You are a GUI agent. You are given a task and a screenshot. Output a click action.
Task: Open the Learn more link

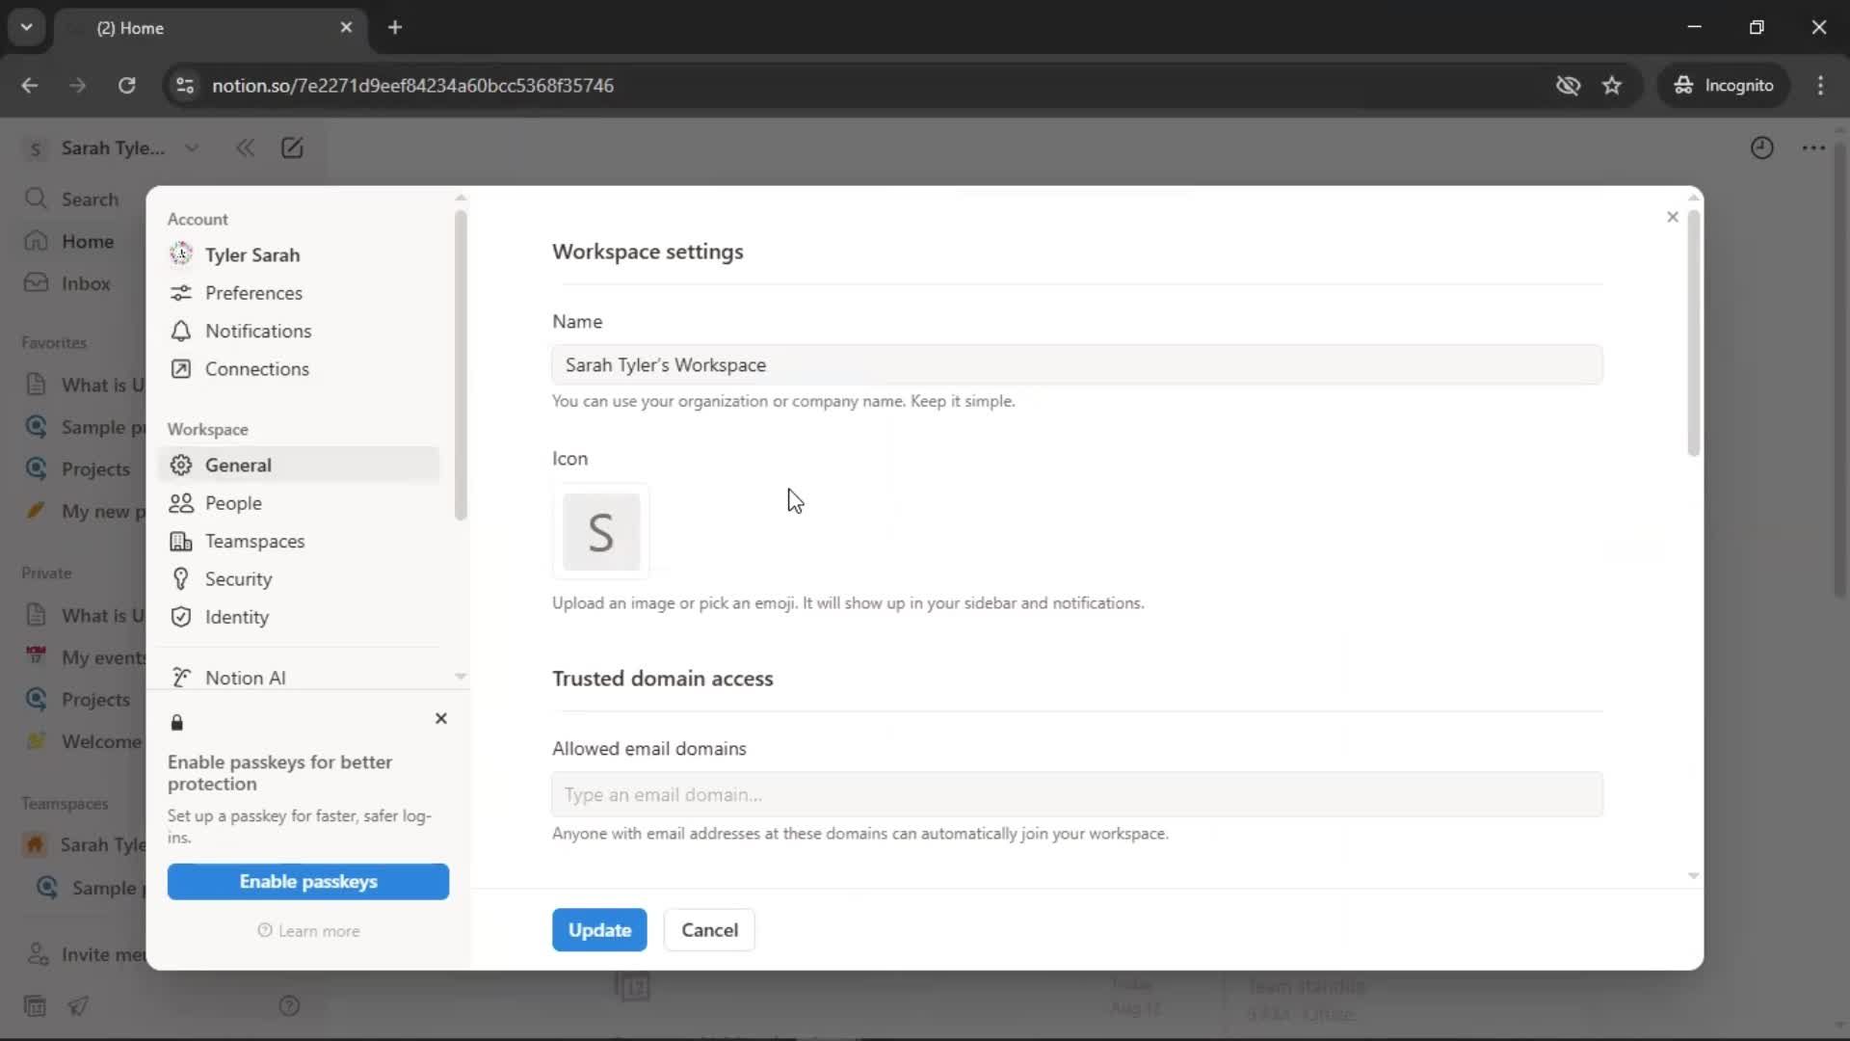(308, 931)
